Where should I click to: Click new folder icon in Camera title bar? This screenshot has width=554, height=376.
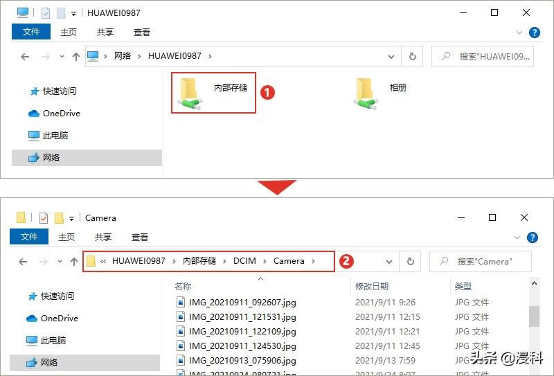coord(59,218)
